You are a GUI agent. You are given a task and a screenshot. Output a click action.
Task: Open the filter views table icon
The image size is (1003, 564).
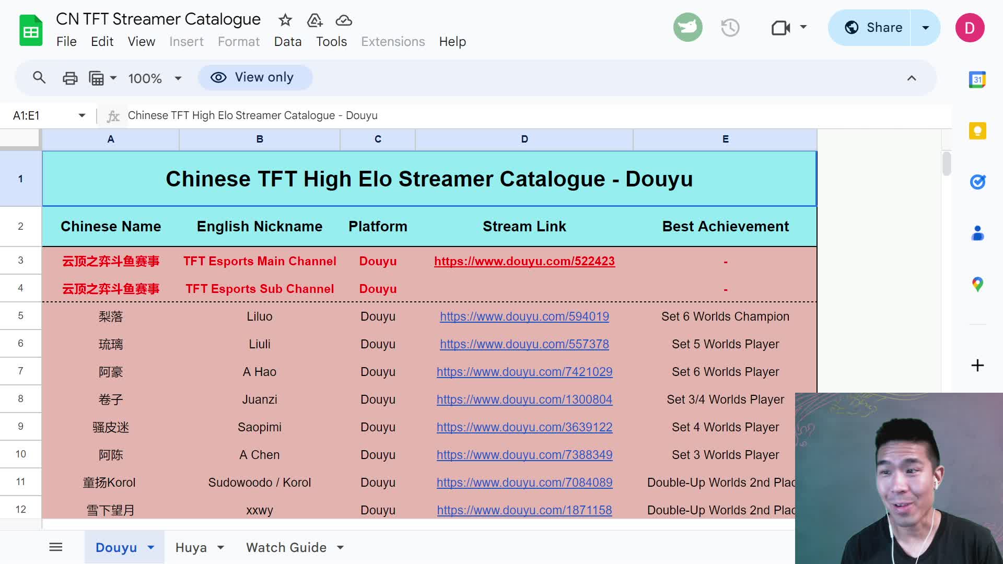[97, 78]
